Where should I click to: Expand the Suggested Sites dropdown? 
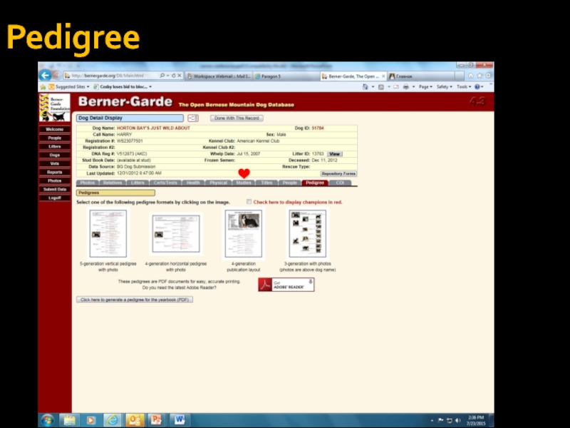click(88, 87)
